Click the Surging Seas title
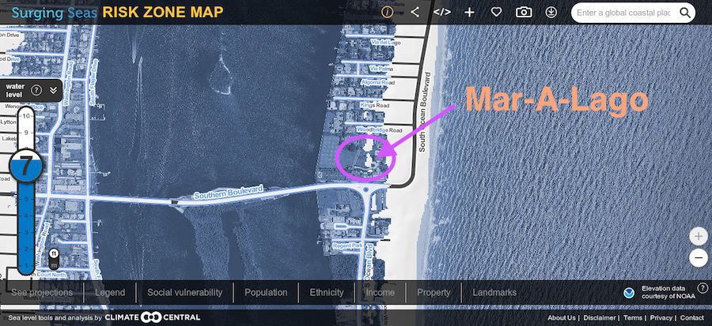712x326 pixels. tap(55, 12)
